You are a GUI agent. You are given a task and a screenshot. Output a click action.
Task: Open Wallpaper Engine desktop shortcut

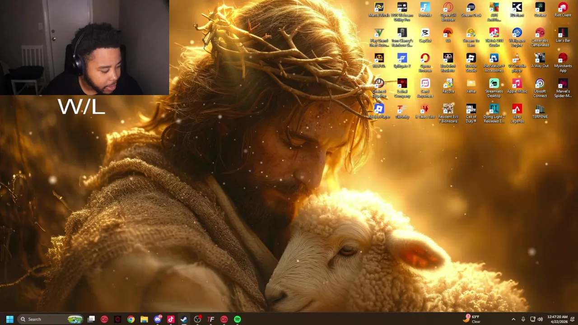[517, 37]
